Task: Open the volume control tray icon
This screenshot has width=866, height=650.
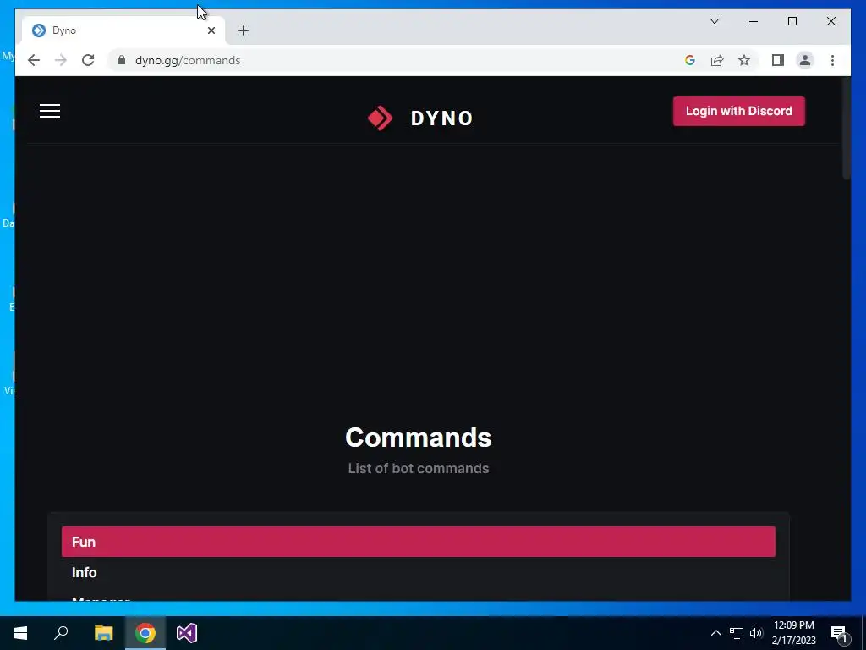Action: pyautogui.click(x=756, y=633)
